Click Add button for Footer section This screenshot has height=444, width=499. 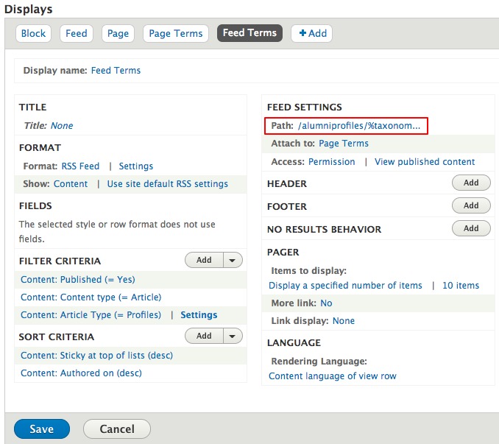click(x=471, y=206)
